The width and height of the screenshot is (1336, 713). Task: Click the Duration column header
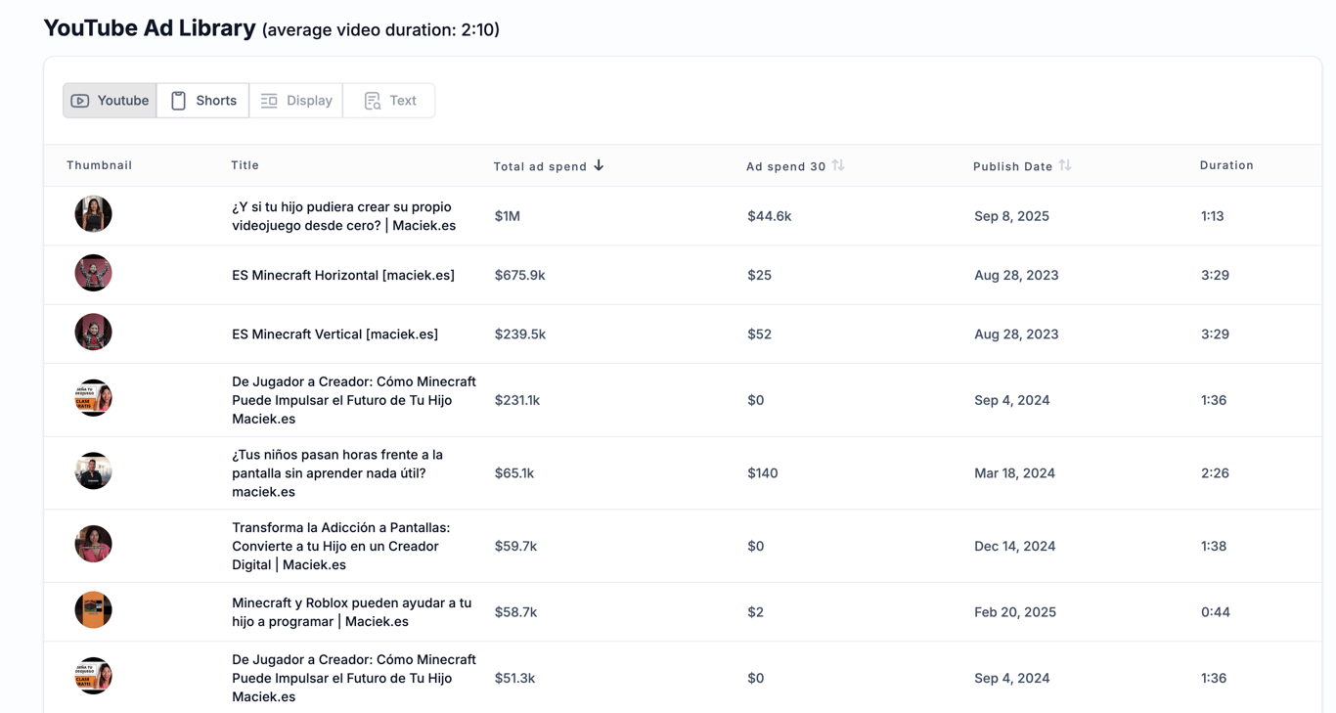[x=1226, y=165]
